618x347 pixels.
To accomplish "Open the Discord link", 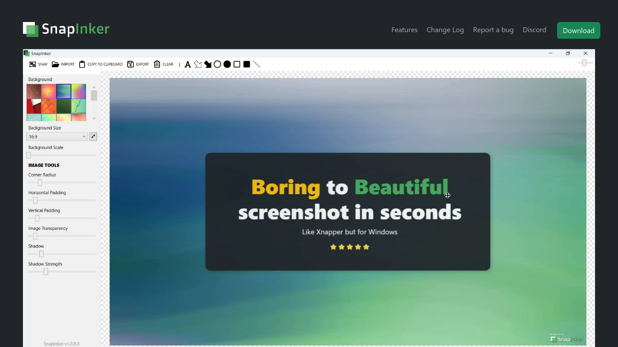I will pyautogui.click(x=535, y=30).
